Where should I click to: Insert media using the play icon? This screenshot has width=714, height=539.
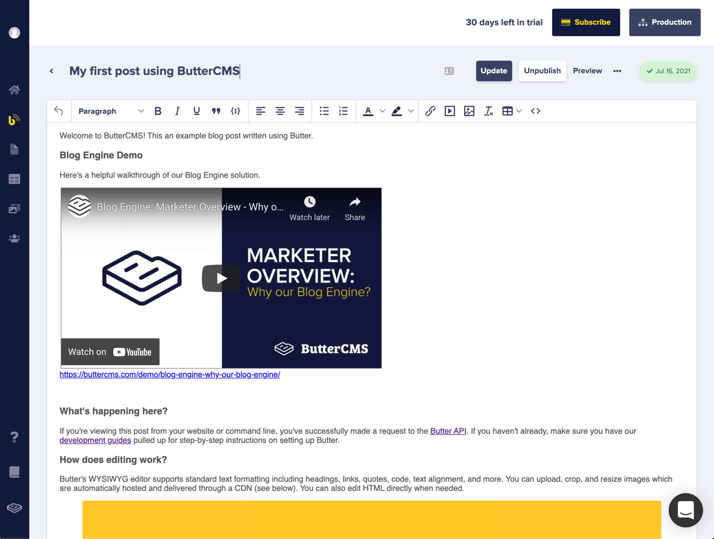pyautogui.click(x=450, y=111)
